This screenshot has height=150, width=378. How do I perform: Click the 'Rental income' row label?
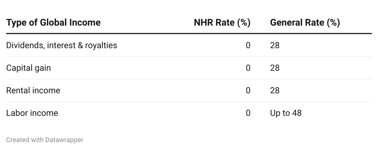[33, 91]
